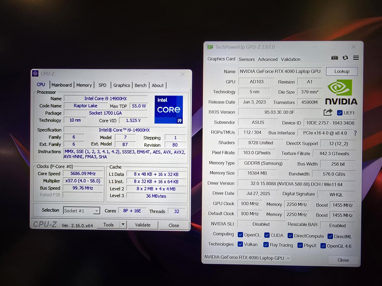Switch to the About tab
382x286 pixels.
[x=158, y=85]
